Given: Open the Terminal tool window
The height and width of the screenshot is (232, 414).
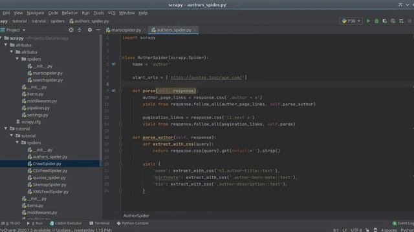Looking at the screenshot, I should click(99, 223).
